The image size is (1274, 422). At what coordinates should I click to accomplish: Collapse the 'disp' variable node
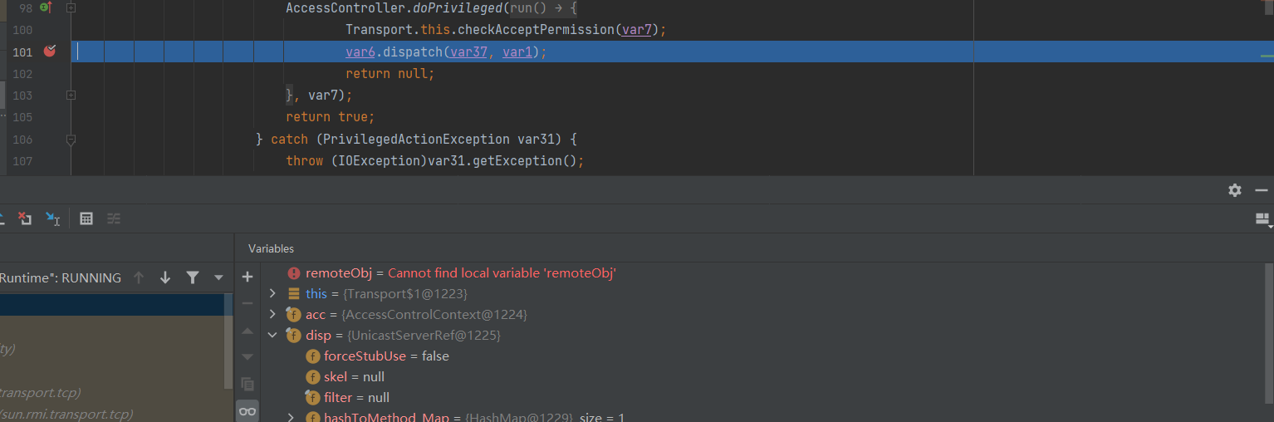click(x=272, y=336)
